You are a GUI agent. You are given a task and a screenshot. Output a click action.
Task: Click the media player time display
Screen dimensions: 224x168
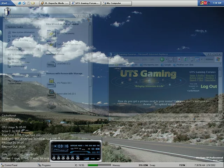[63, 146]
